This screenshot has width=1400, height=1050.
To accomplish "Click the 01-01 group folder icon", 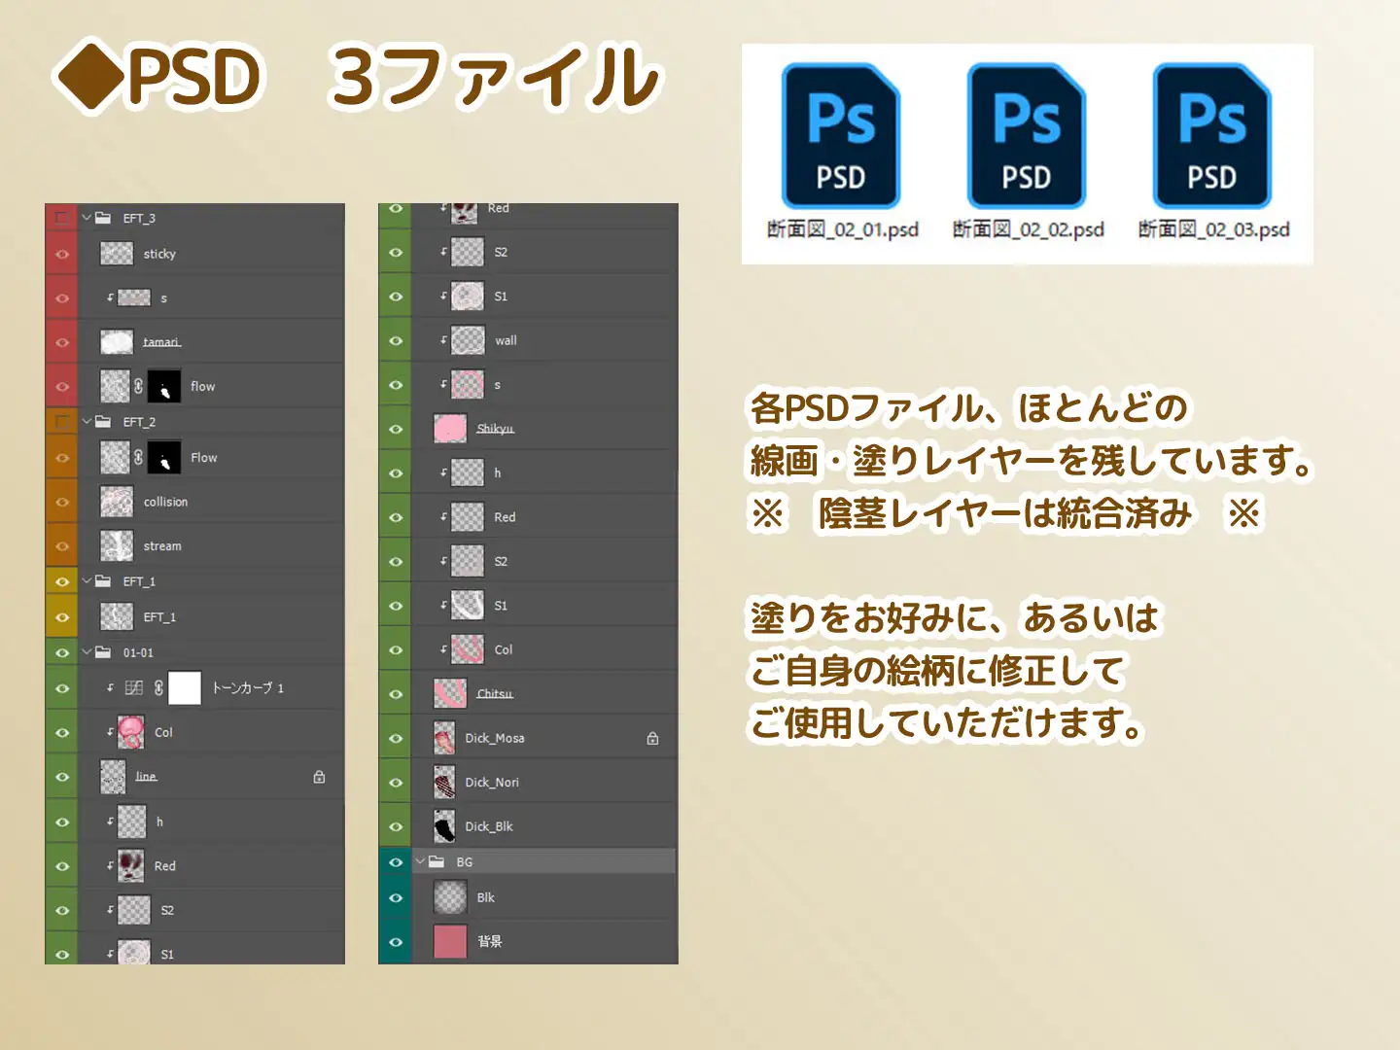I will click(103, 651).
